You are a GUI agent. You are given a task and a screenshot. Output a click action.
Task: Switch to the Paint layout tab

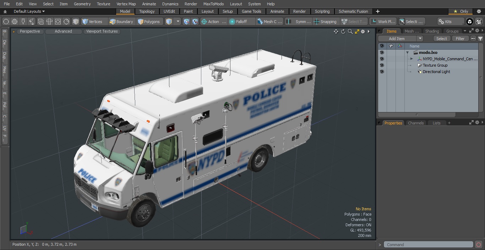pos(188,11)
